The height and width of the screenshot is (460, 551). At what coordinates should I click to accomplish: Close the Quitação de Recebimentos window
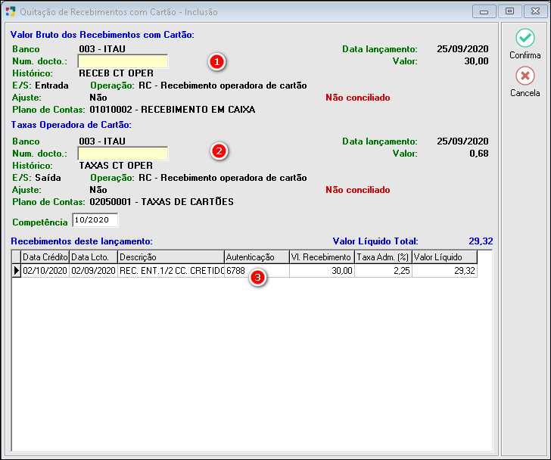coord(535,11)
